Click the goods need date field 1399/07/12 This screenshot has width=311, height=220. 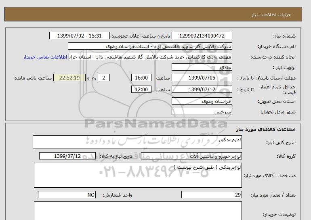click(67, 156)
